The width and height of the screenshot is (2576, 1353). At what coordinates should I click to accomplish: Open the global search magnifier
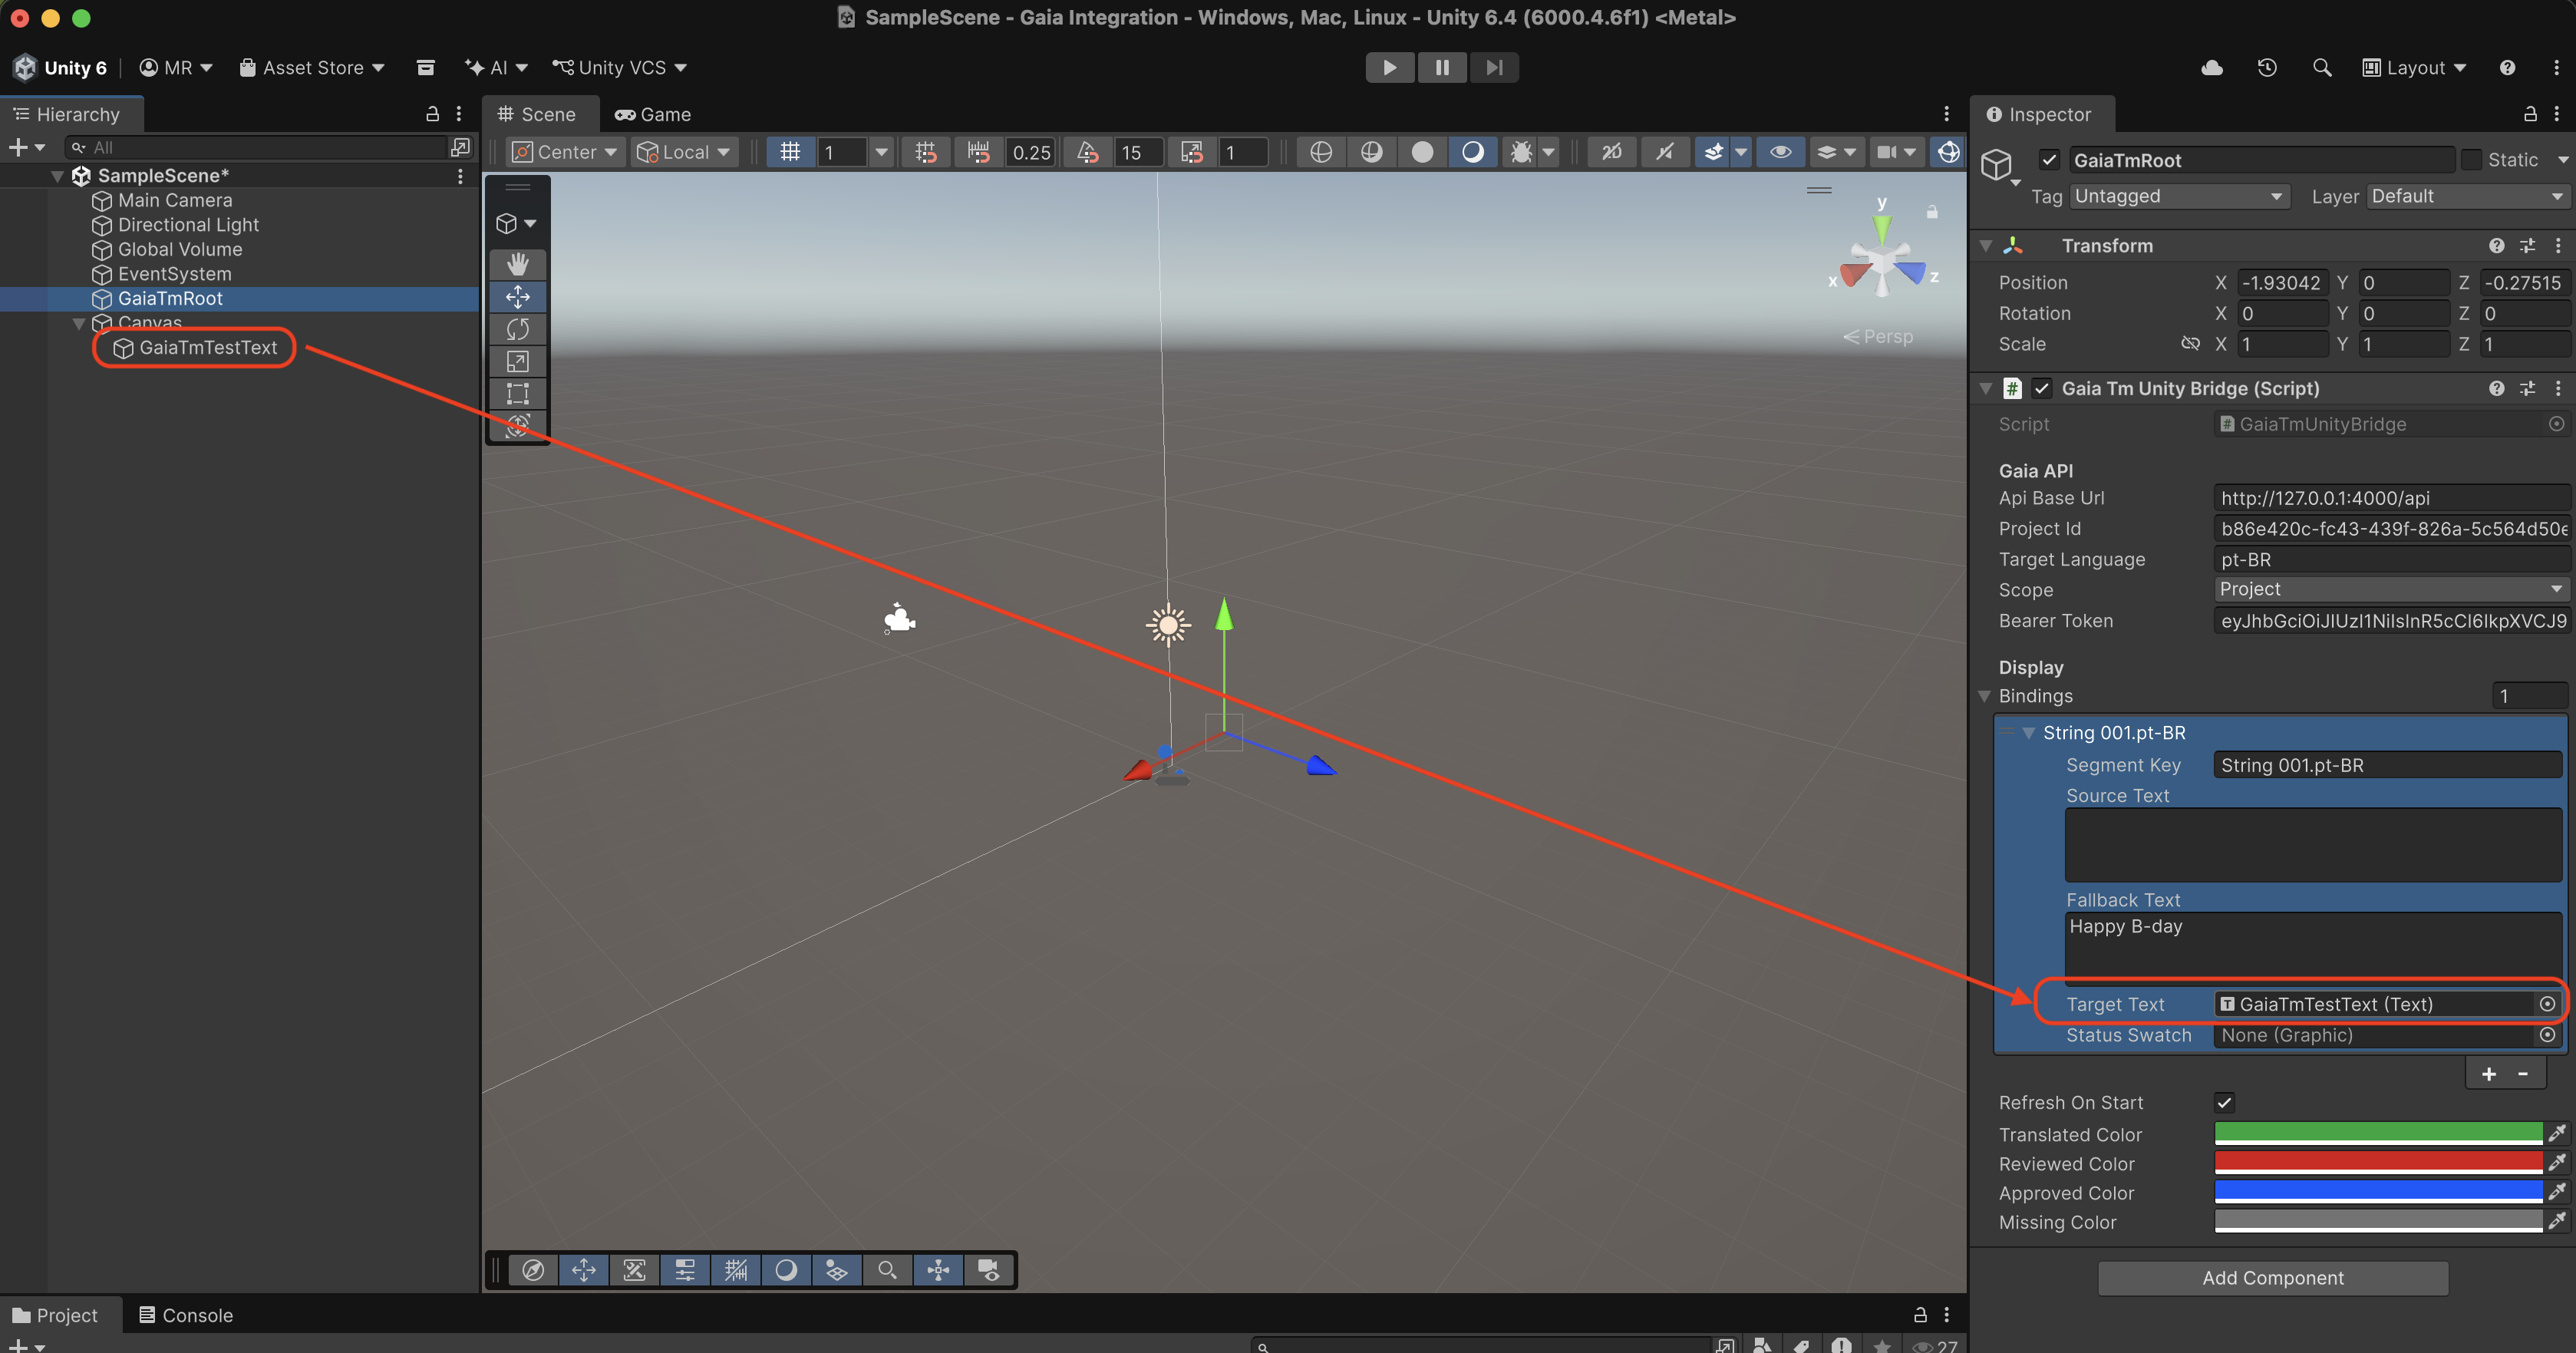coord(2322,67)
